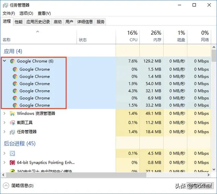Click the Task Manager title bar icon
Screen dimensions: 217x194
pos(5,5)
